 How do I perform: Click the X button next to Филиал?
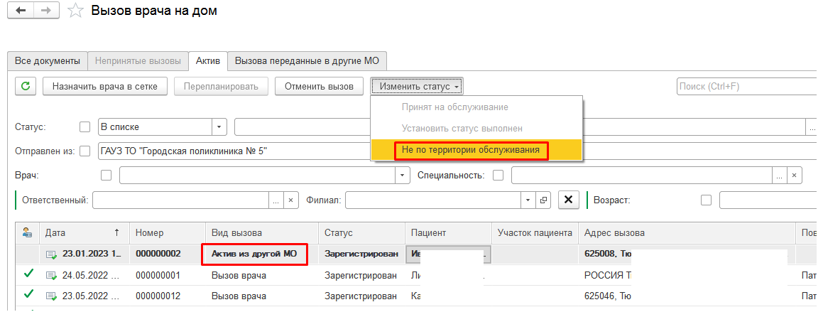pos(568,200)
